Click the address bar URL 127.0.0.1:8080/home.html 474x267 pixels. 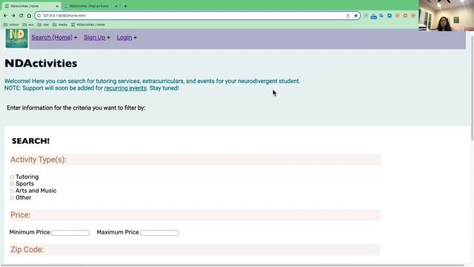(64, 16)
